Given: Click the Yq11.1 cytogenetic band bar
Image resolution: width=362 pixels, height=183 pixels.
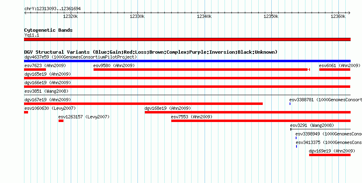Looking at the screenshot, I should [x=187, y=39].
